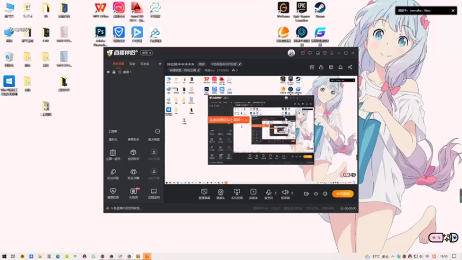Mute the microphone icon
The image size is (462, 260).
(x=269, y=192)
